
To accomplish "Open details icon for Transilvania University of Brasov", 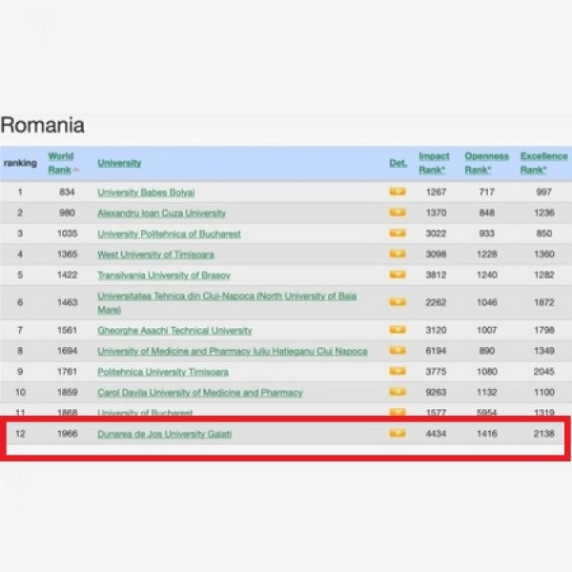I will (398, 276).
